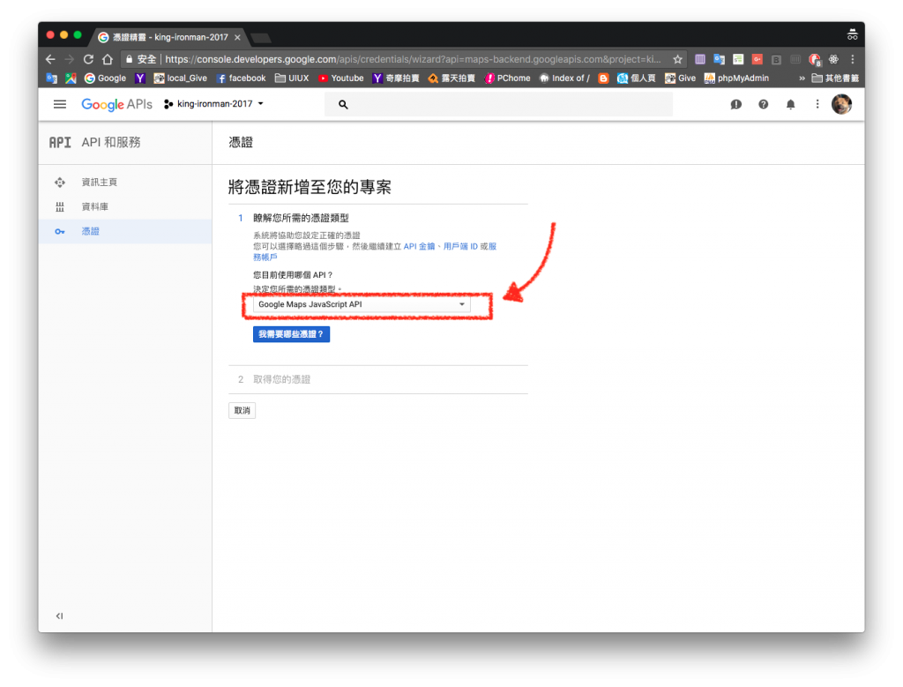Show more hidden bookmarks chevron

coord(802,78)
